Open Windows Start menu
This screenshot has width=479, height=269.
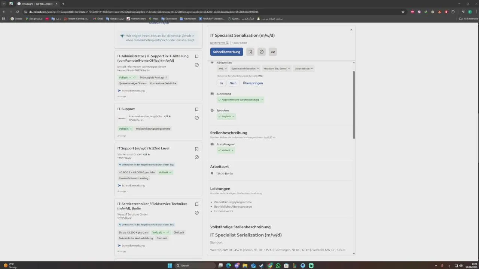tap(170, 266)
